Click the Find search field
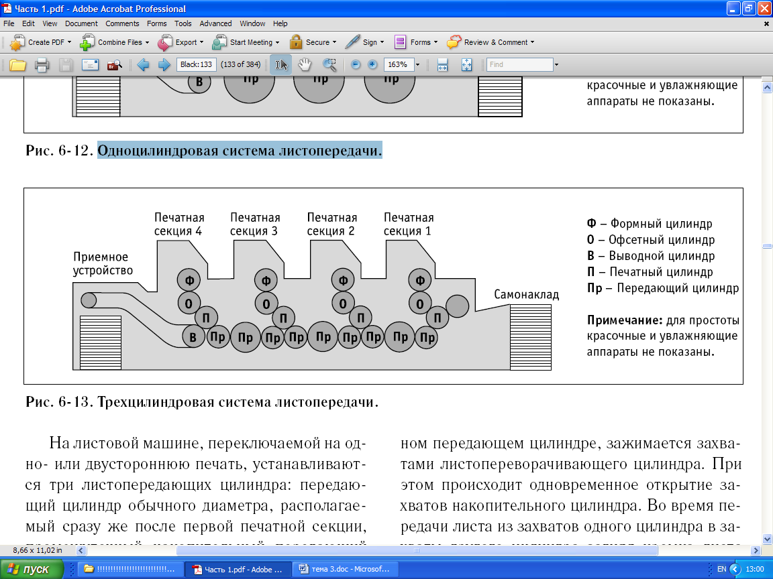The image size is (773, 579). point(519,64)
